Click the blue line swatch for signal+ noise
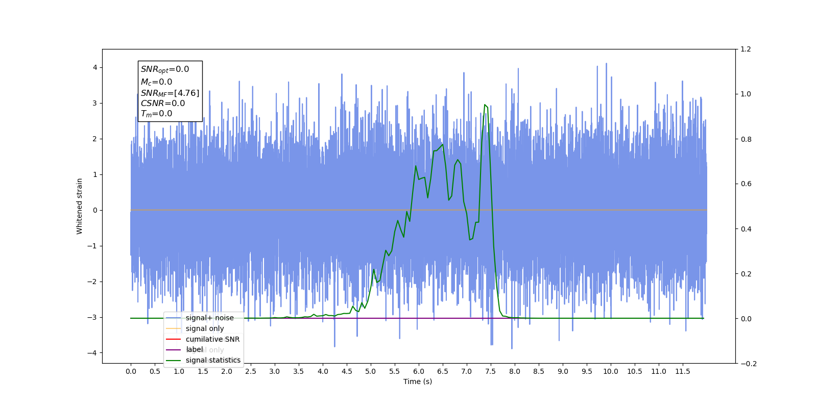This screenshot has width=817, height=408. tap(174, 318)
